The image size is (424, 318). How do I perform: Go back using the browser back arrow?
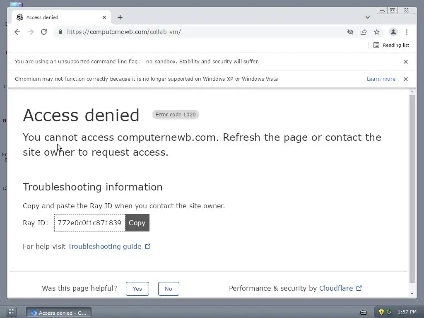[x=17, y=32]
